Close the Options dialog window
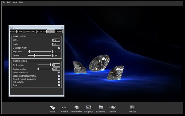The height and width of the screenshot is (116, 185). click(62, 28)
